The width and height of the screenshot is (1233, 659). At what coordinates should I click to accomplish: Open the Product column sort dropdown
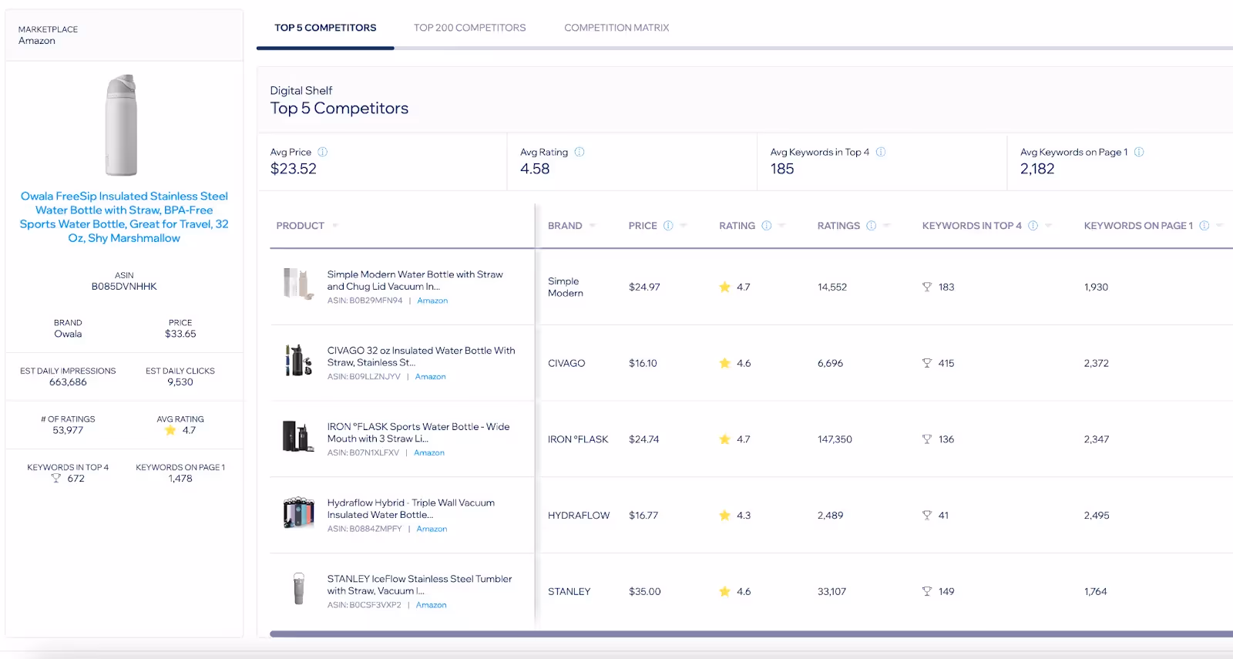tap(335, 226)
